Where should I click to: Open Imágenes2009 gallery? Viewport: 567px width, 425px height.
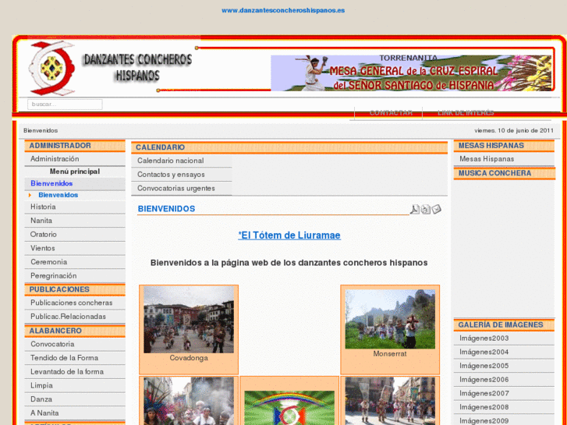point(504,420)
